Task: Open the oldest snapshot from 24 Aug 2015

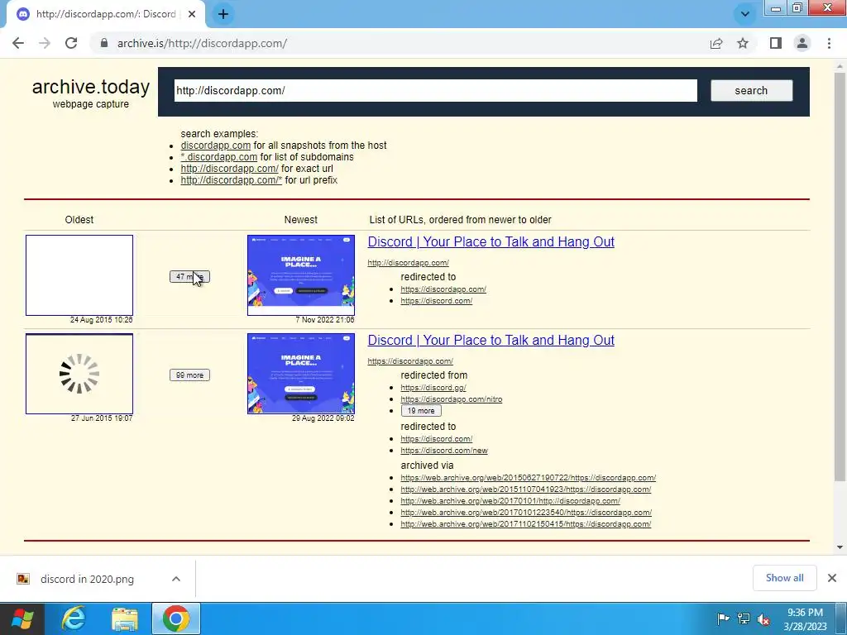Action: tap(79, 275)
